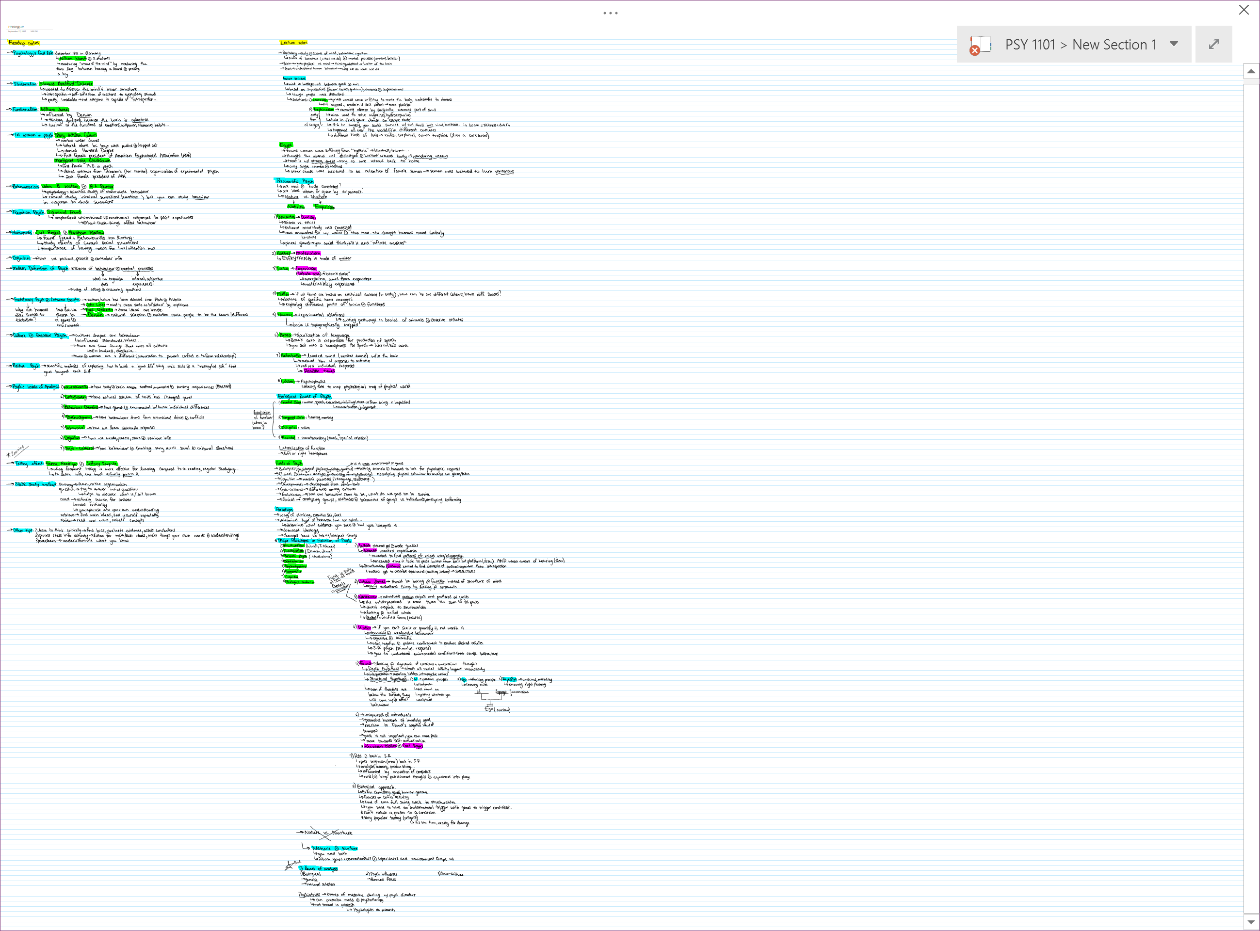Click the September 17, 2017 page date

click(16, 32)
